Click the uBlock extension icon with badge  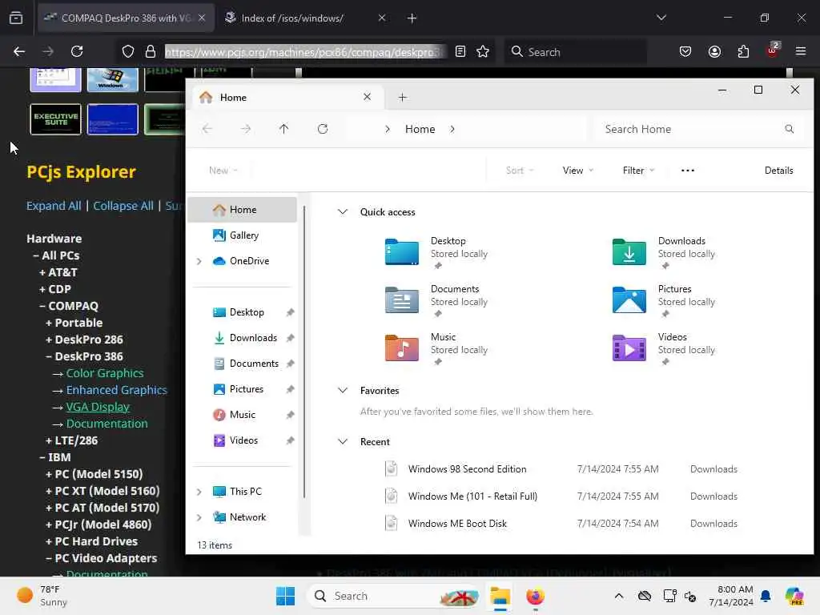pyautogui.click(x=773, y=50)
